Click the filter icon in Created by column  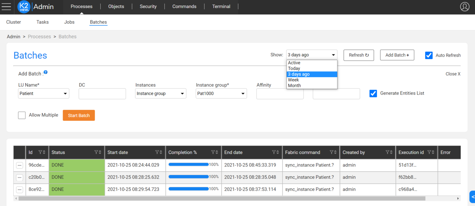click(x=387, y=152)
